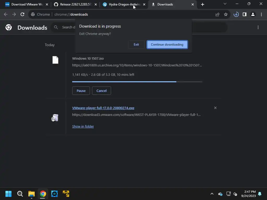Reload the page
This screenshot has width=267, height=200.
(x=22, y=15)
